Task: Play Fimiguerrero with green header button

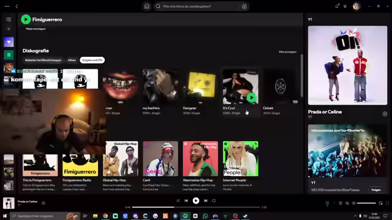Action: tap(26, 20)
